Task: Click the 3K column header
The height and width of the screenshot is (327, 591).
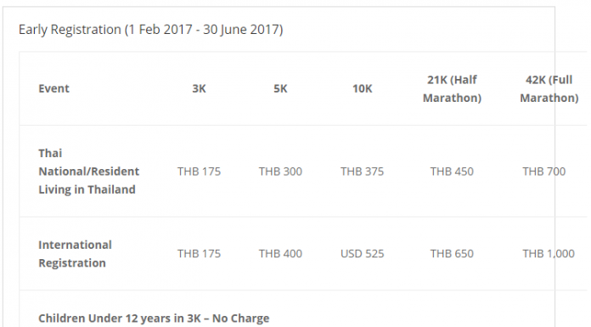Action: pyautogui.click(x=199, y=88)
